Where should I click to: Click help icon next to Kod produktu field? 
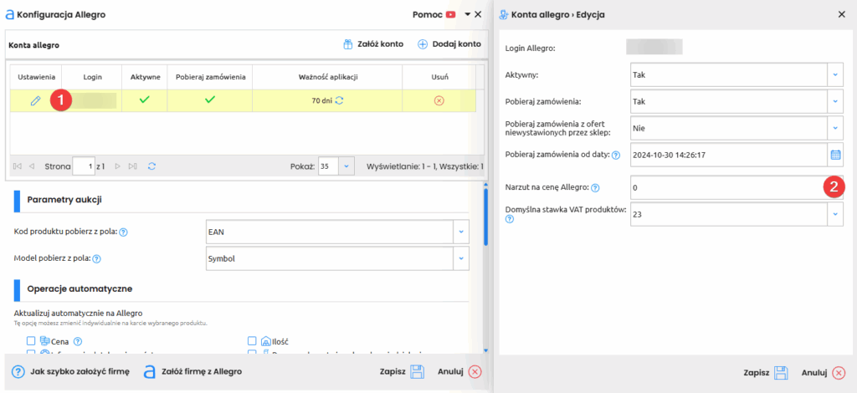pos(135,232)
